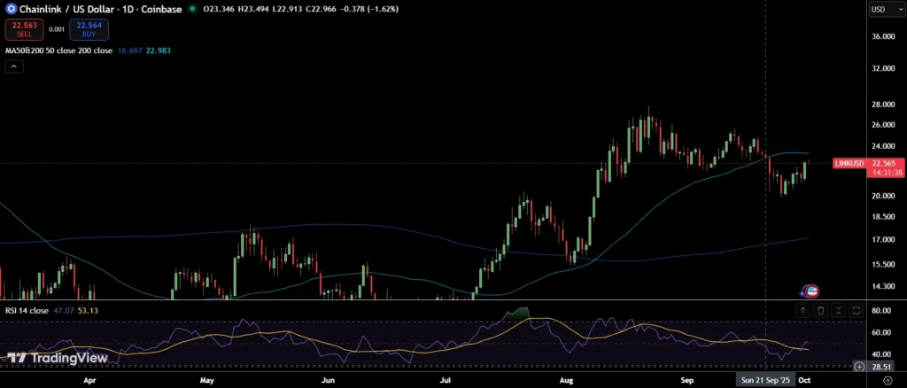Click the Chainlink symbol logo icon

(x=12, y=8)
